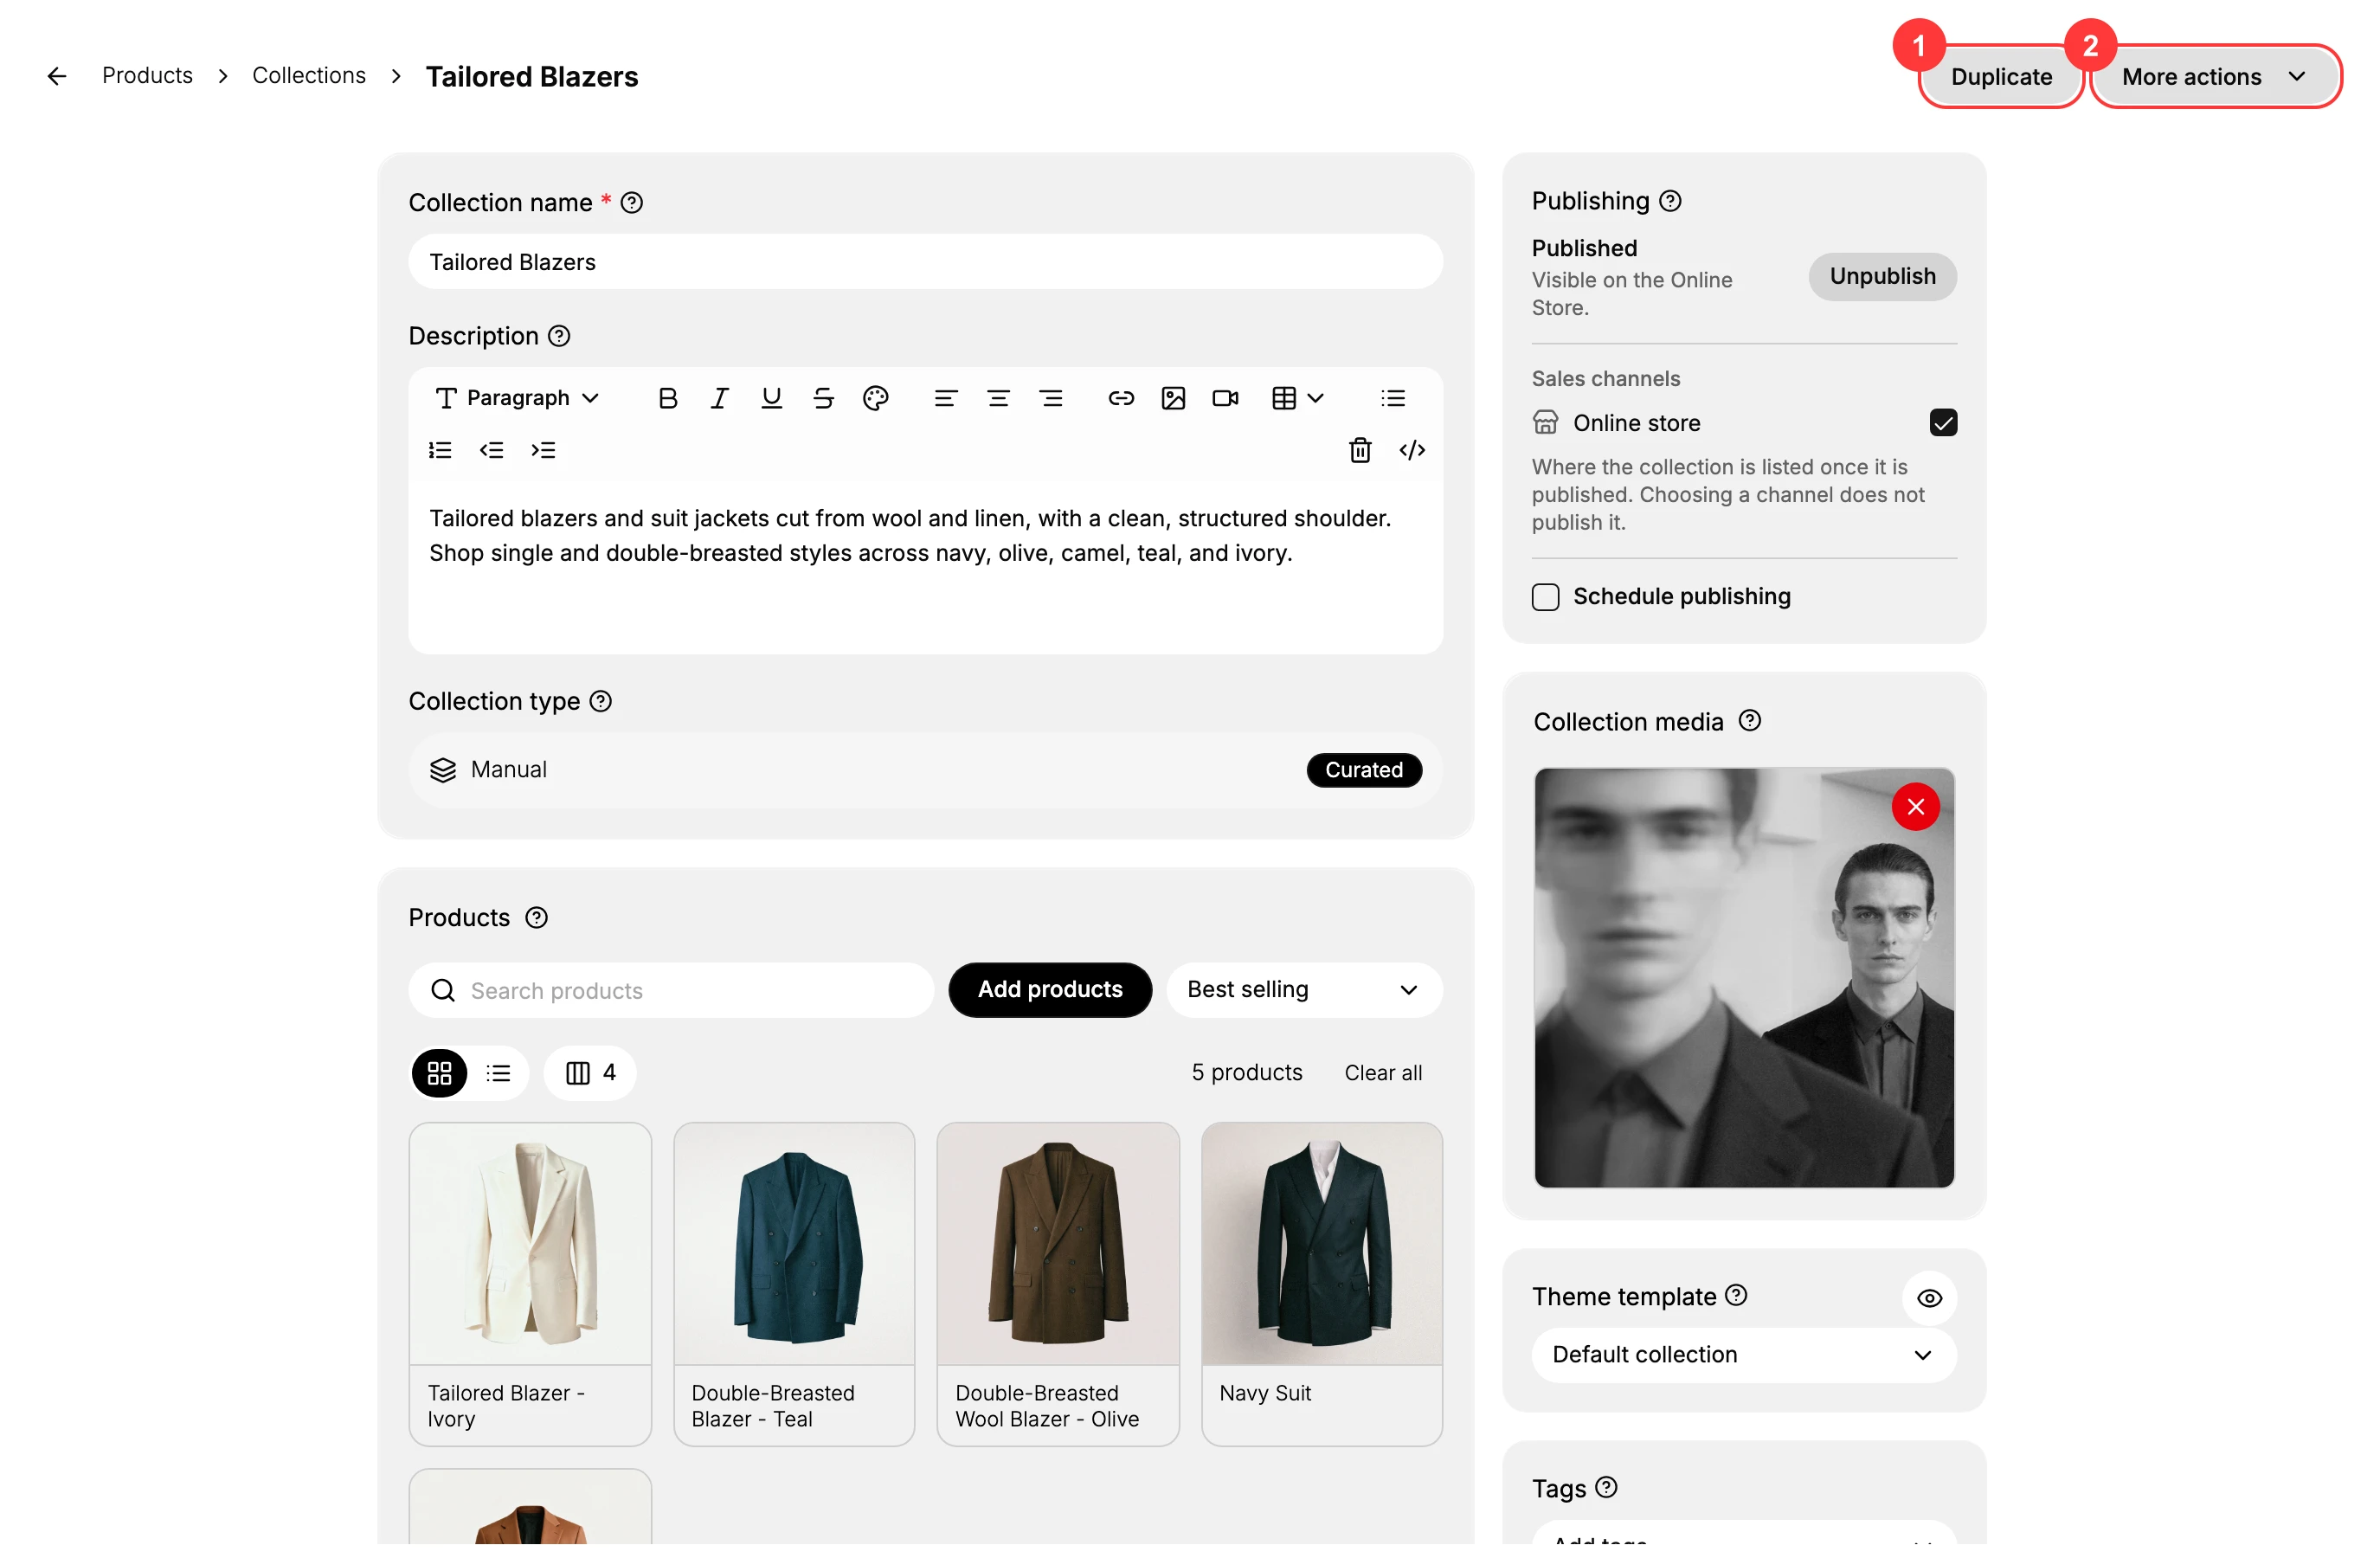Open the Paragraph style dropdown
This screenshot has height=1558, width=2380.
click(x=517, y=399)
